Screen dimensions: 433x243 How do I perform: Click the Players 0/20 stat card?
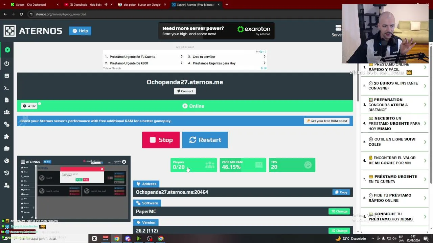tap(193, 165)
